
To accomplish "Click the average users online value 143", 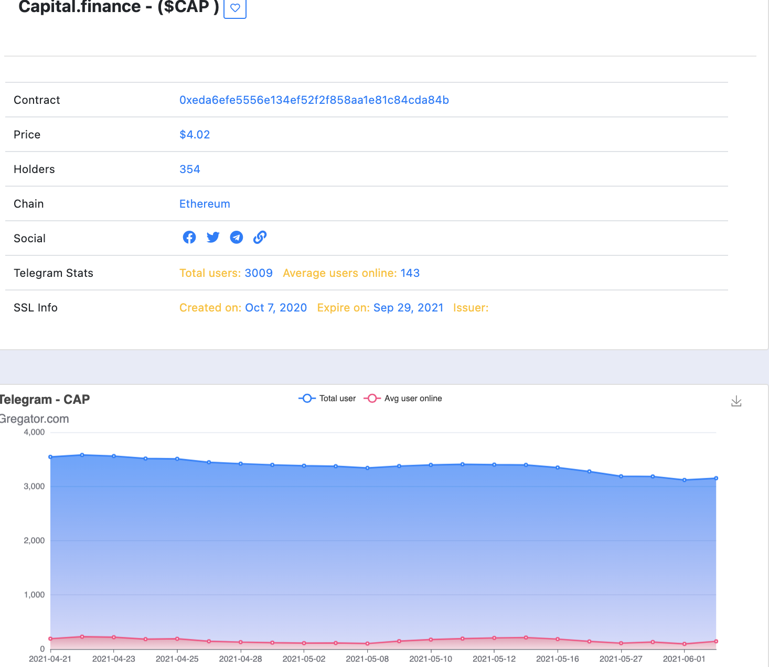I will [x=410, y=273].
